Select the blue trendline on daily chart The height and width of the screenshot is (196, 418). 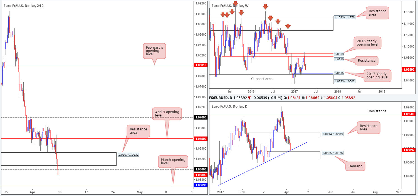[x=263, y=163]
